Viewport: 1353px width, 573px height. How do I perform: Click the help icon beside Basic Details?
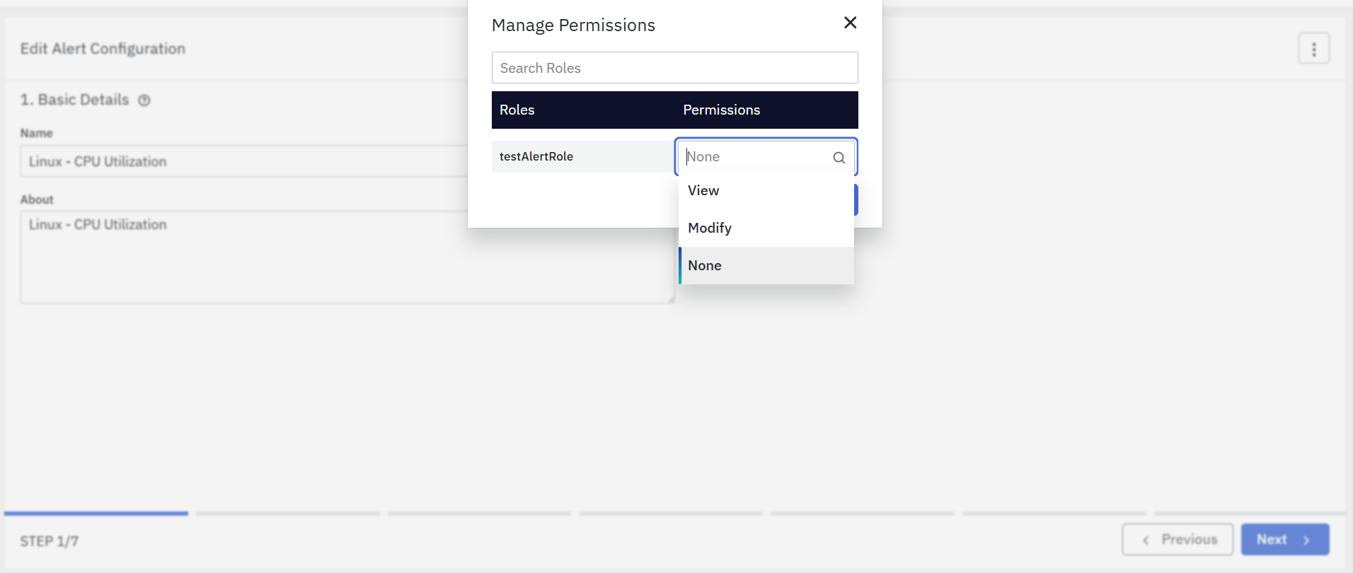click(x=144, y=100)
